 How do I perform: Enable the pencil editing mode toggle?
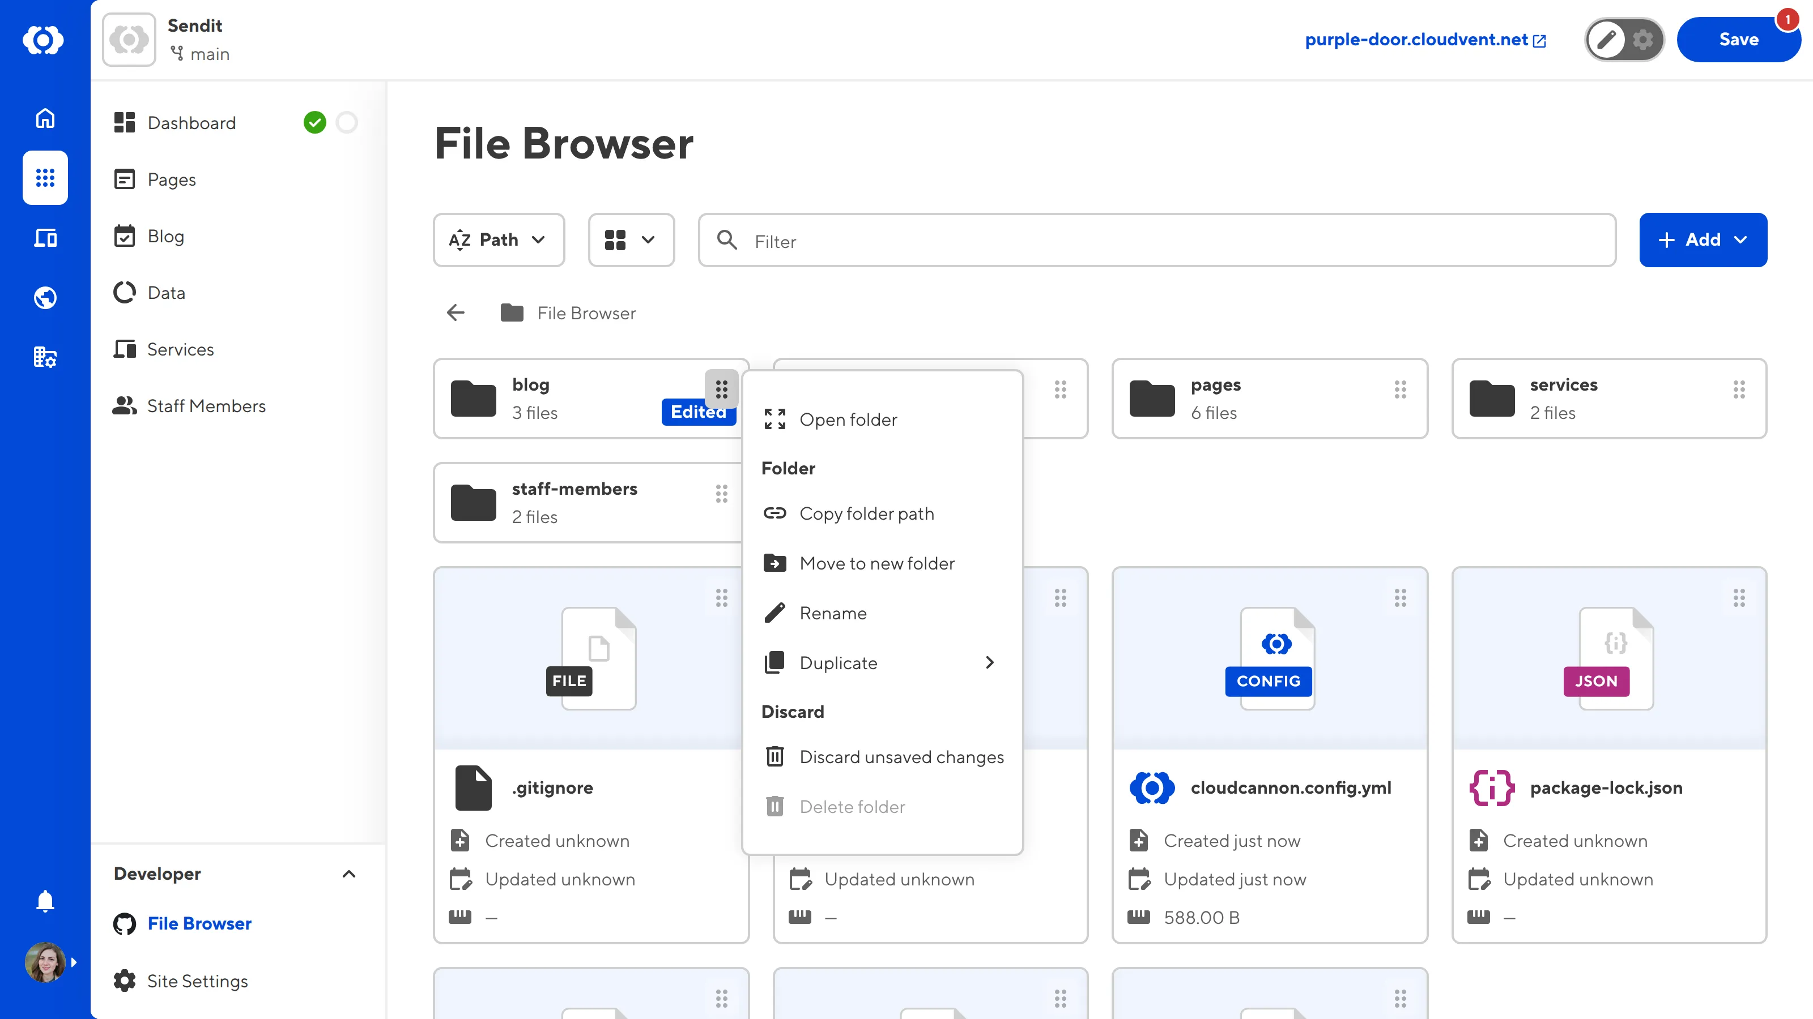tap(1607, 40)
